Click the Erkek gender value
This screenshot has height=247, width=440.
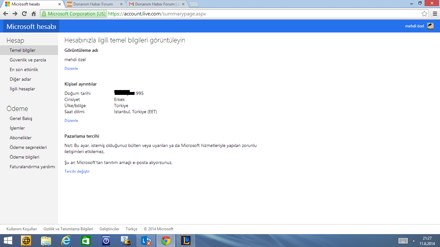tap(119, 99)
